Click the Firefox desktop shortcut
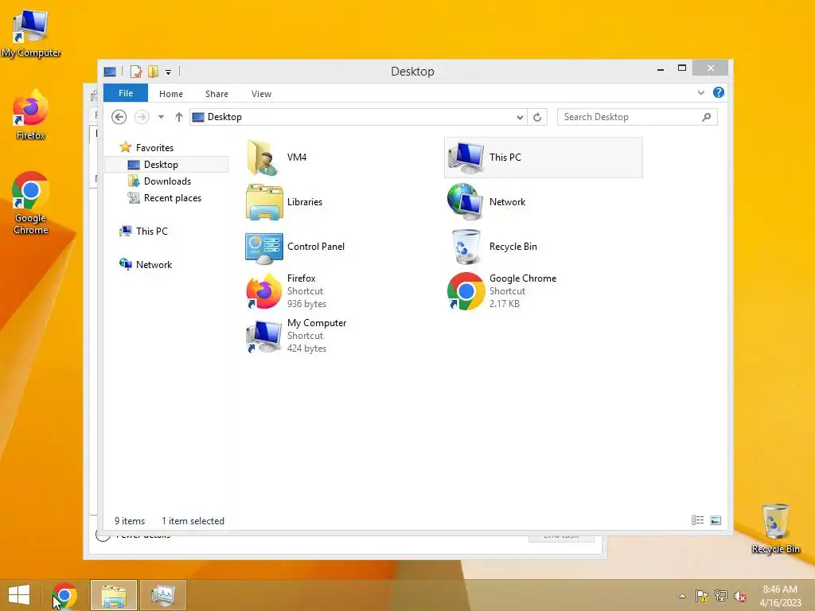Viewport: 815px width, 611px height. click(x=31, y=115)
